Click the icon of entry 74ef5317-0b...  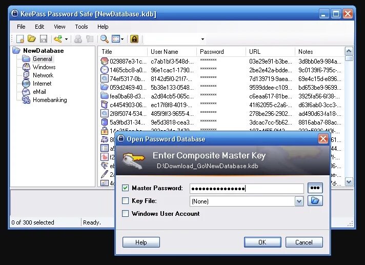click(105, 78)
